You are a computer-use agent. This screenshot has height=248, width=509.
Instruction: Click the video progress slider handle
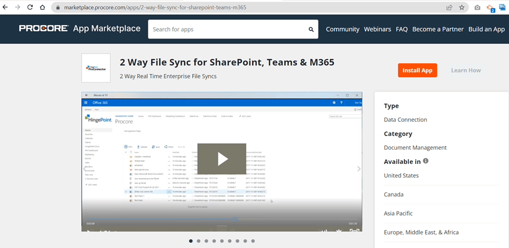point(235,220)
